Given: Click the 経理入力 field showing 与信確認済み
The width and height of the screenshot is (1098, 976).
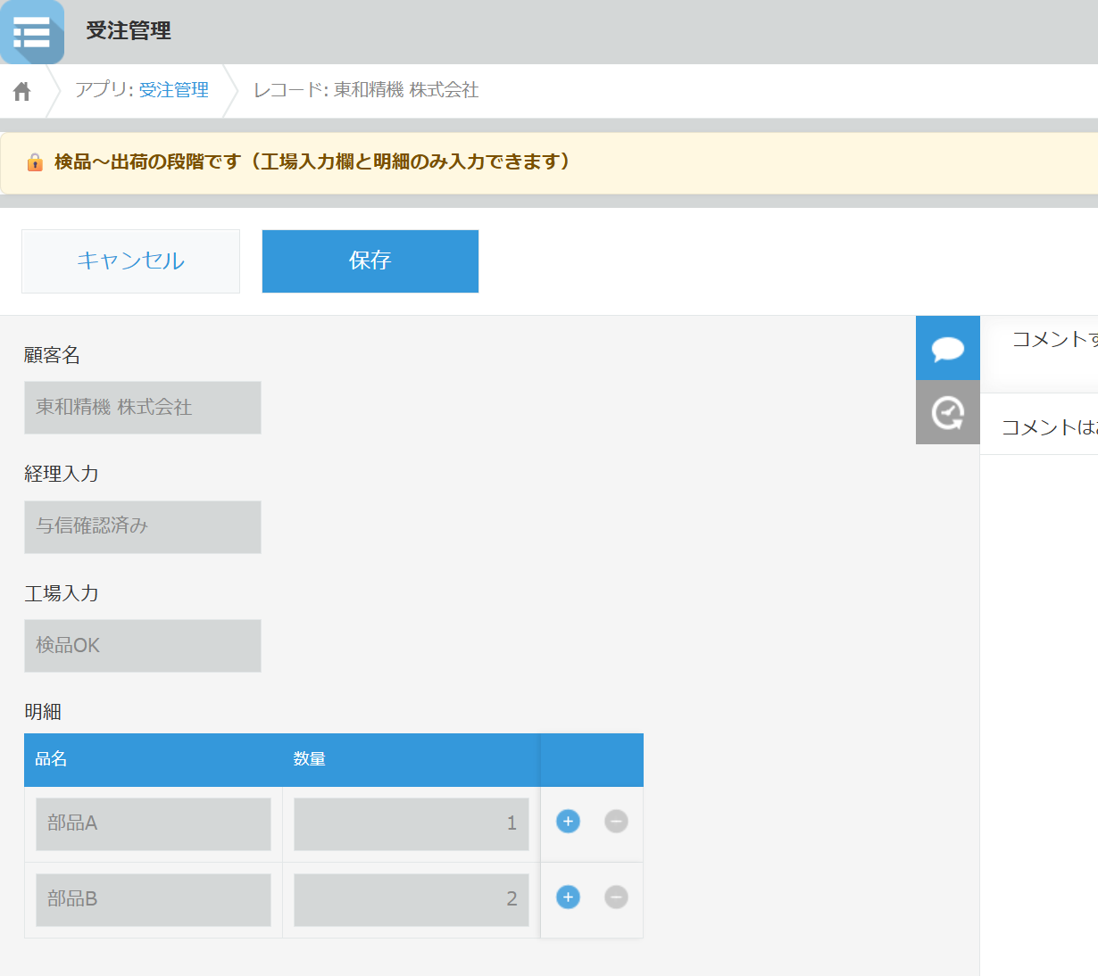Looking at the screenshot, I should click(143, 526).
